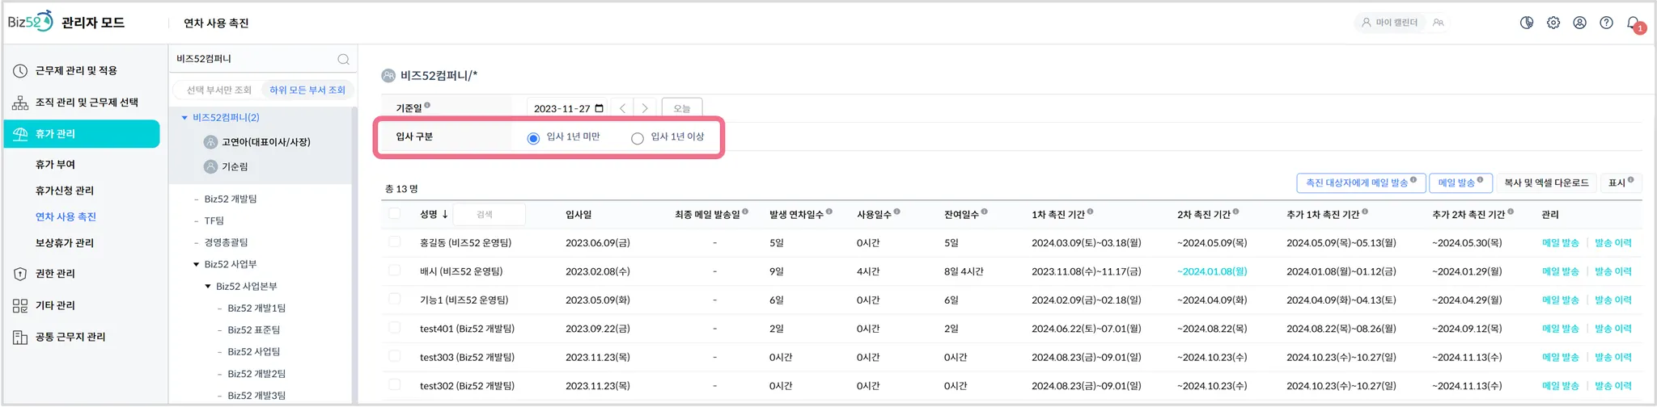1657x407 pixels.
Task: Collapse the Biz52 사업부 tree node
Action: point(196,264)
